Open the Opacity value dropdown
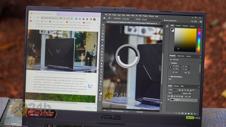Viewport: 226px width, 127px height. point(193,94)
